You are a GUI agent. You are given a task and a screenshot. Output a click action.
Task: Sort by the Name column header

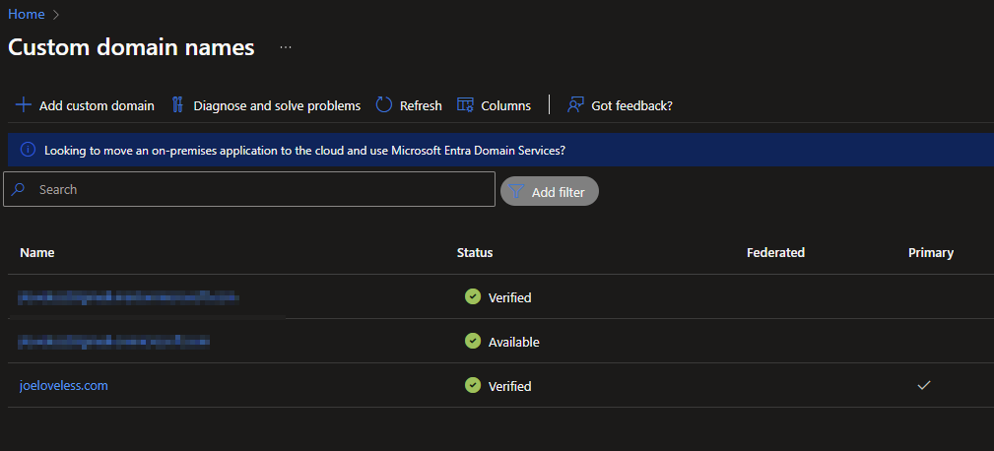37,253
